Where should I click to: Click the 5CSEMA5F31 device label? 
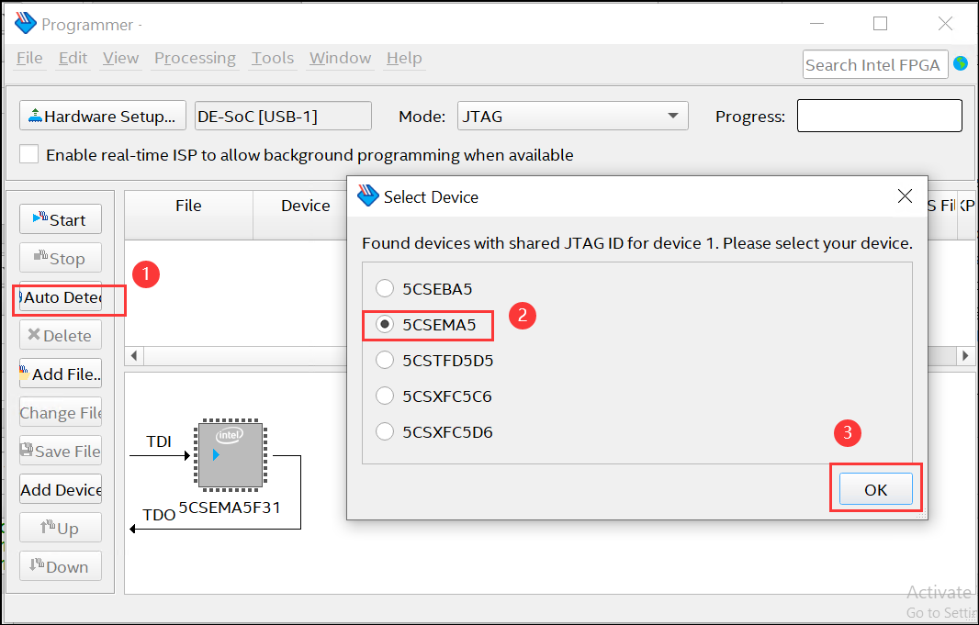tap(230, 508)
